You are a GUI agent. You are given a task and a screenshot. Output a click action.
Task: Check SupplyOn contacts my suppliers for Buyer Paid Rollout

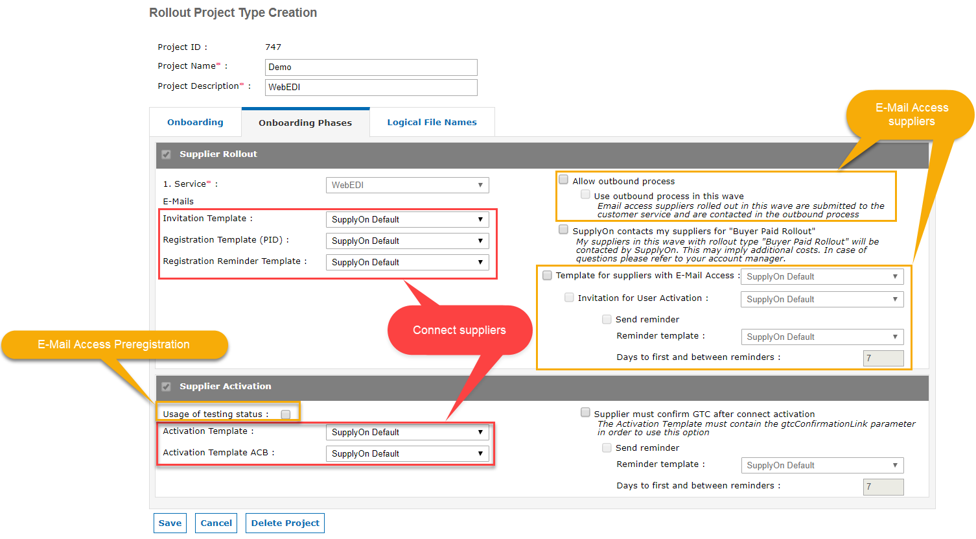564,230
